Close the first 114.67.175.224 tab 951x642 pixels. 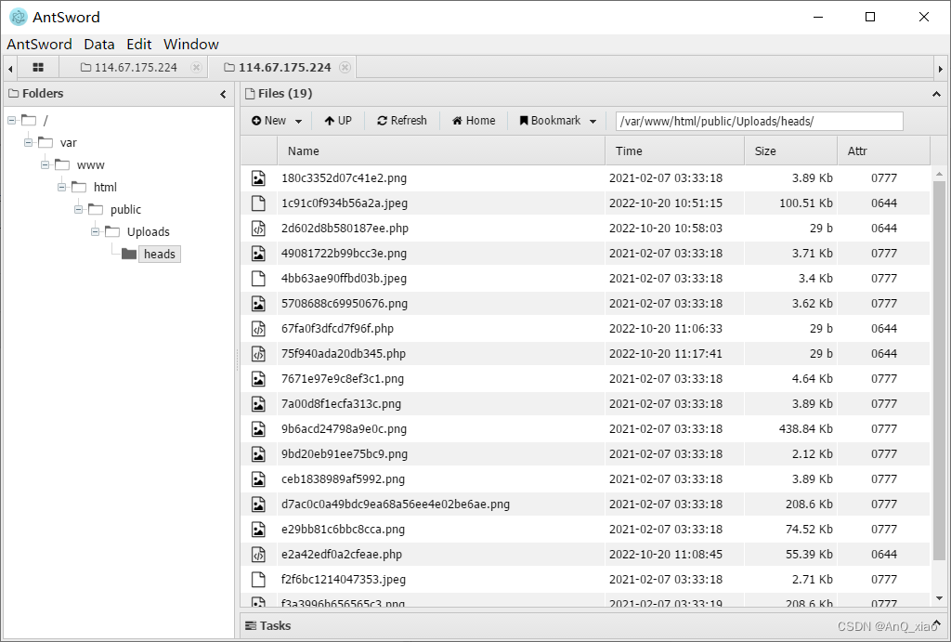click(x=196, y=67)
